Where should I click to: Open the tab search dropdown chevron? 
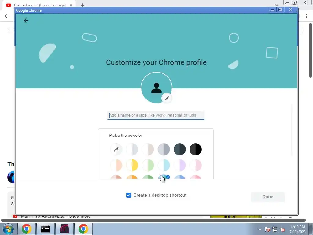pos(276,5)
